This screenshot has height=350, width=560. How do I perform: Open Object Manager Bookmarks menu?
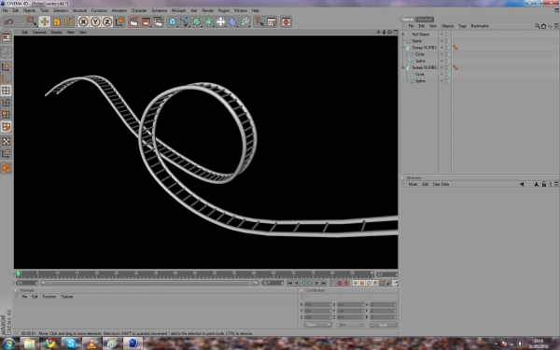pos(480,26)
